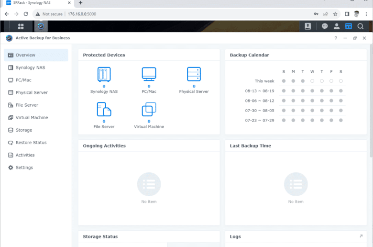Click the File Server count 0 link
The height and width of the screenshot is (247, 373).
[104, 121]
